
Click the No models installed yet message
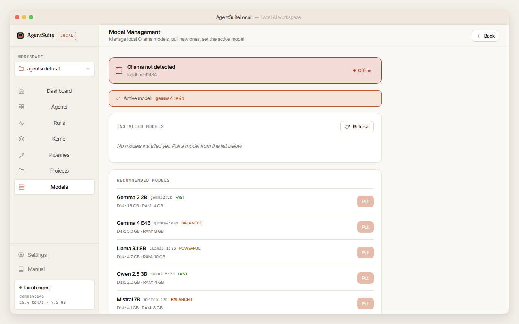tap(180, 146)
